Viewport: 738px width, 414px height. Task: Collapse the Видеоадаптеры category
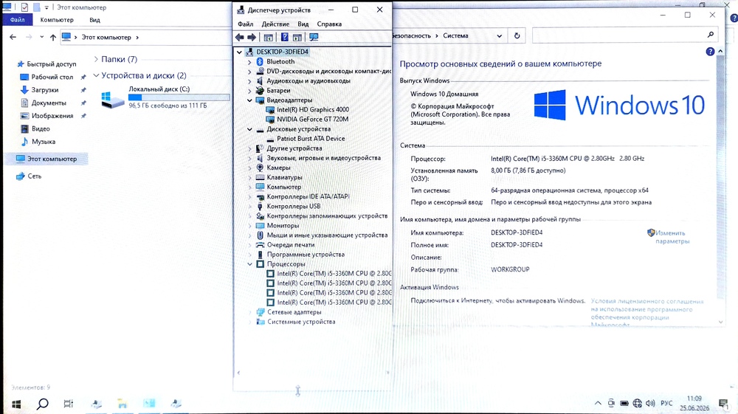pos(249,100)
